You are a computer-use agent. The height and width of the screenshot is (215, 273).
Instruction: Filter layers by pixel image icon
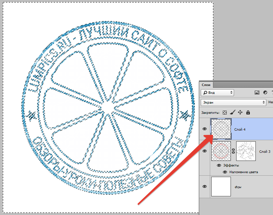coord(257,93)
